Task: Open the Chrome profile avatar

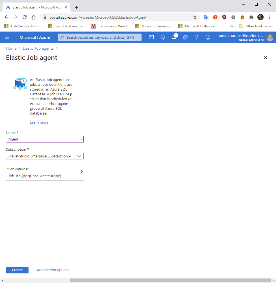Action: 260,17
